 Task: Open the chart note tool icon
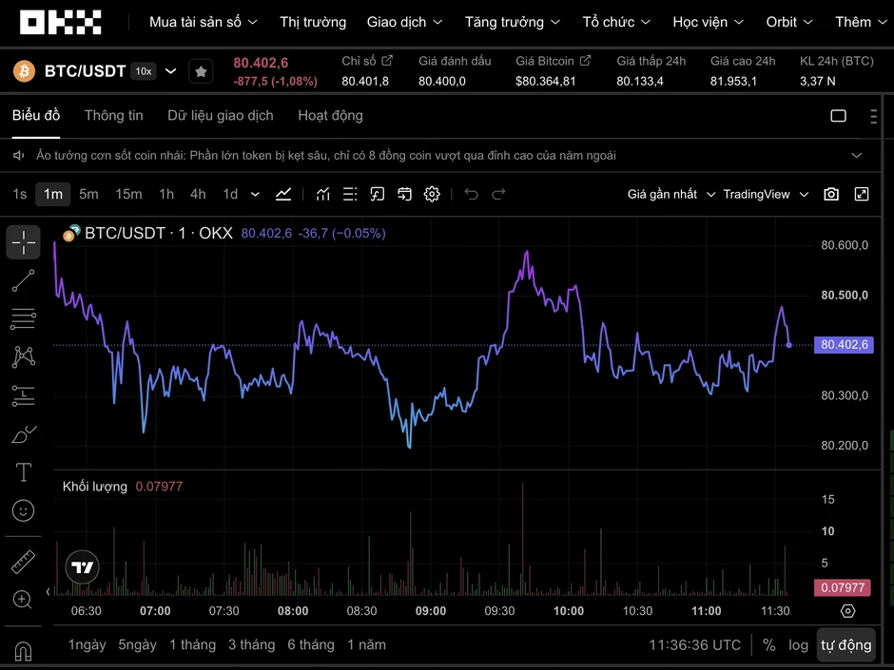coord(377,194)
